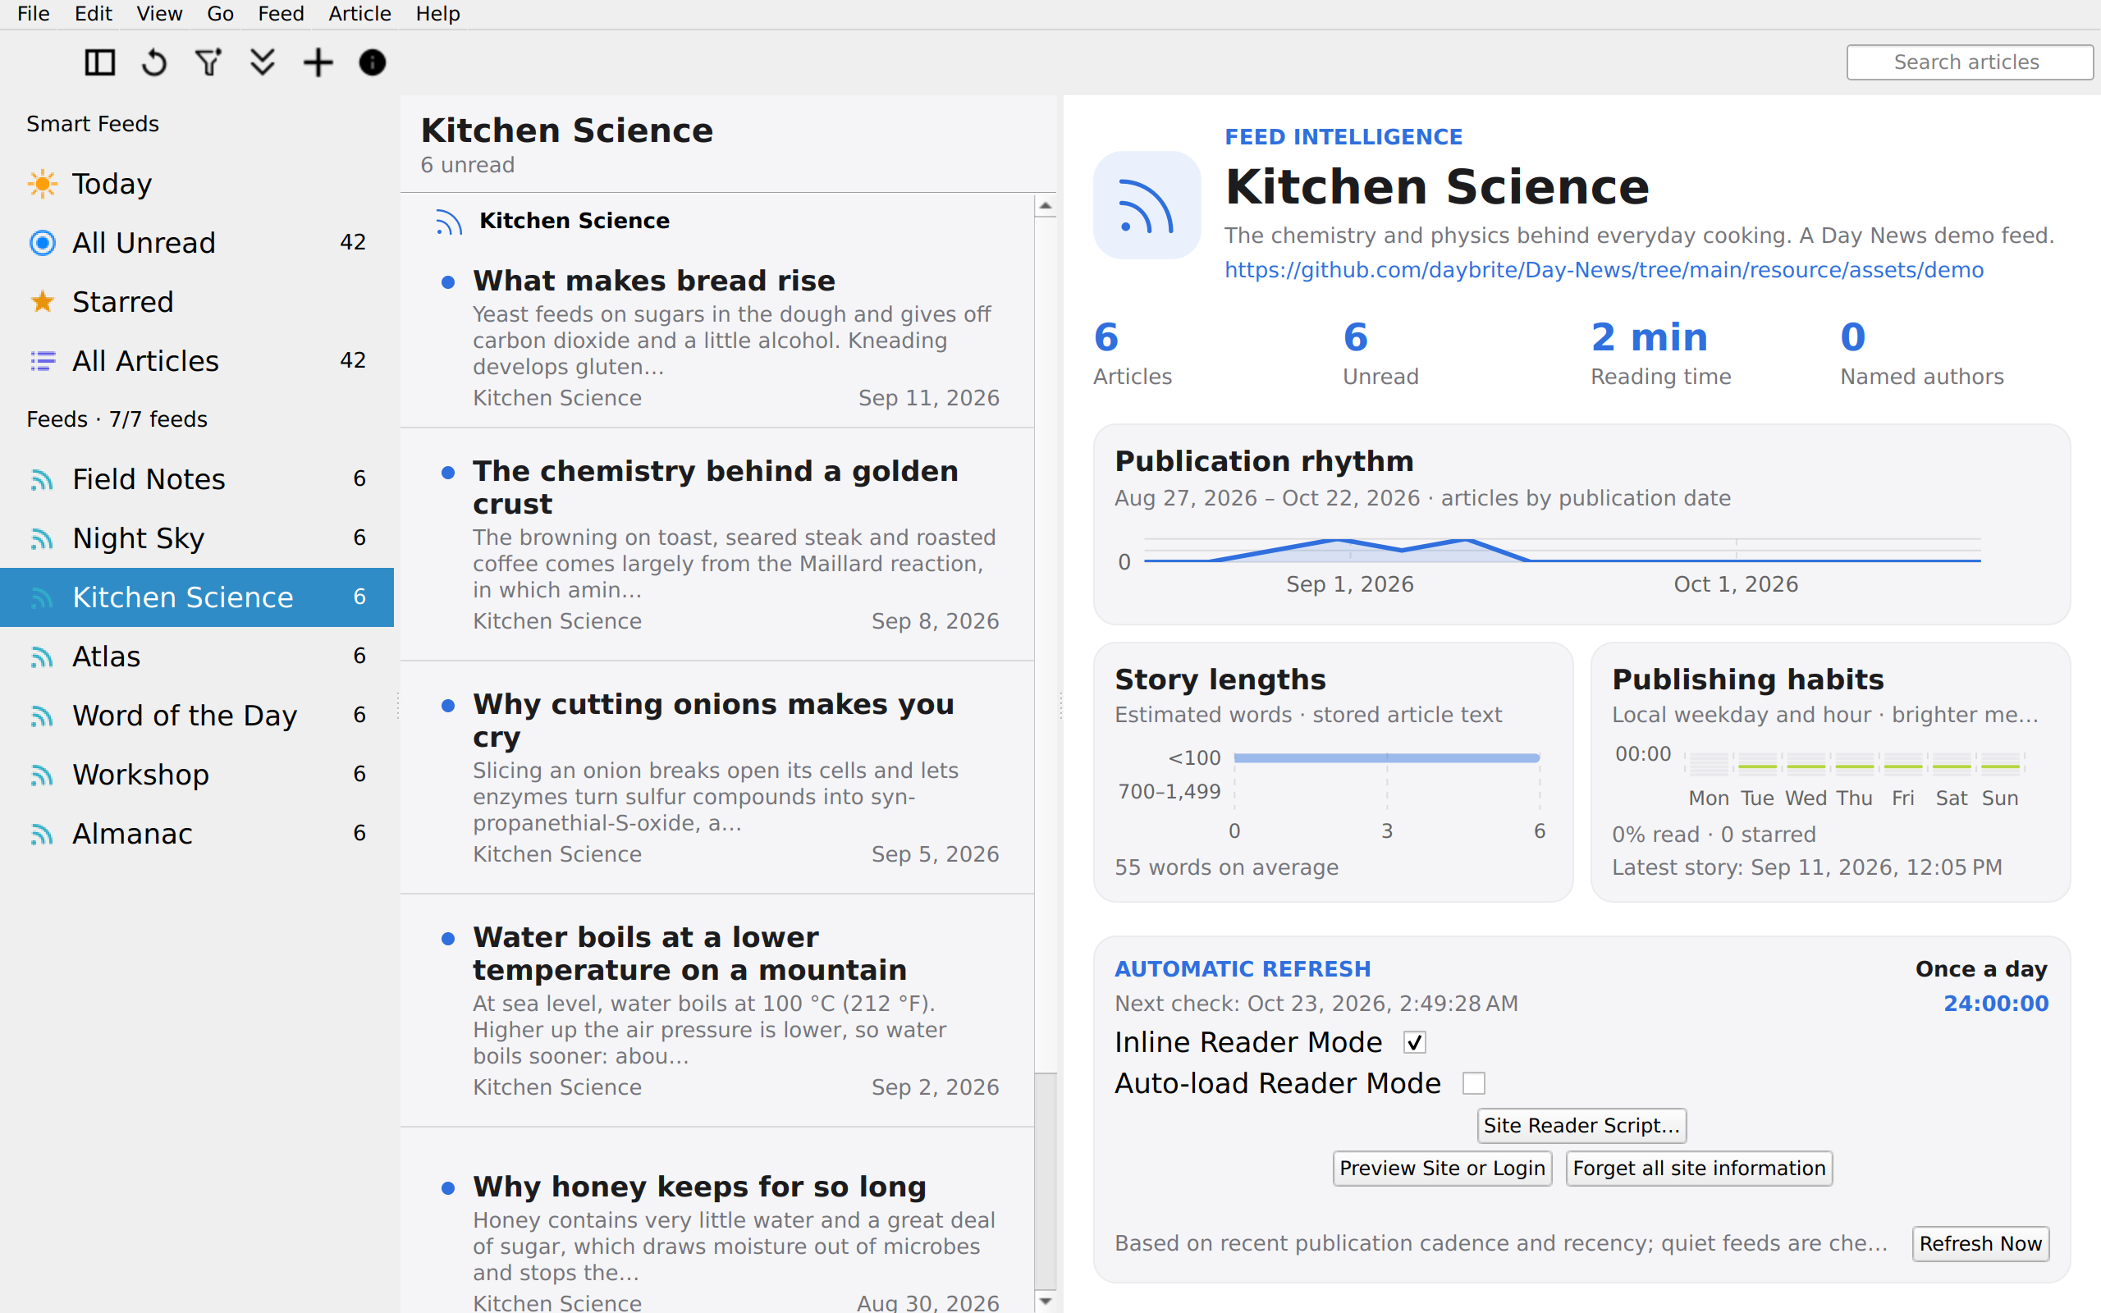Open the filter funnel icon
Screen dimensions: 2101x1313
click(x=208, y=62)
